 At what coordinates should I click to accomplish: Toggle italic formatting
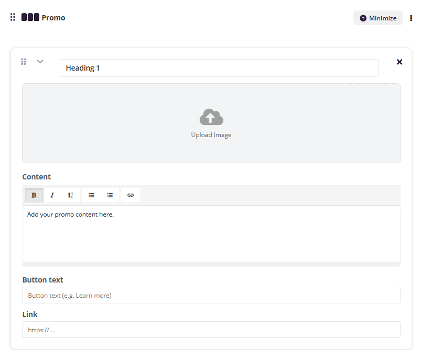tap(52, 195)
